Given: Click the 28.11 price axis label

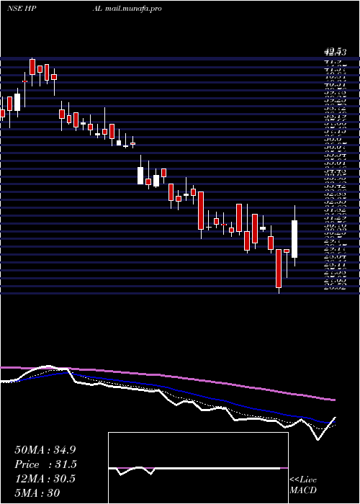Looking at the screenshot, I should coord(336,264).
